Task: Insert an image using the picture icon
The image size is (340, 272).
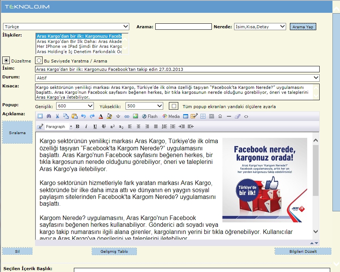Action: point(136,116)
